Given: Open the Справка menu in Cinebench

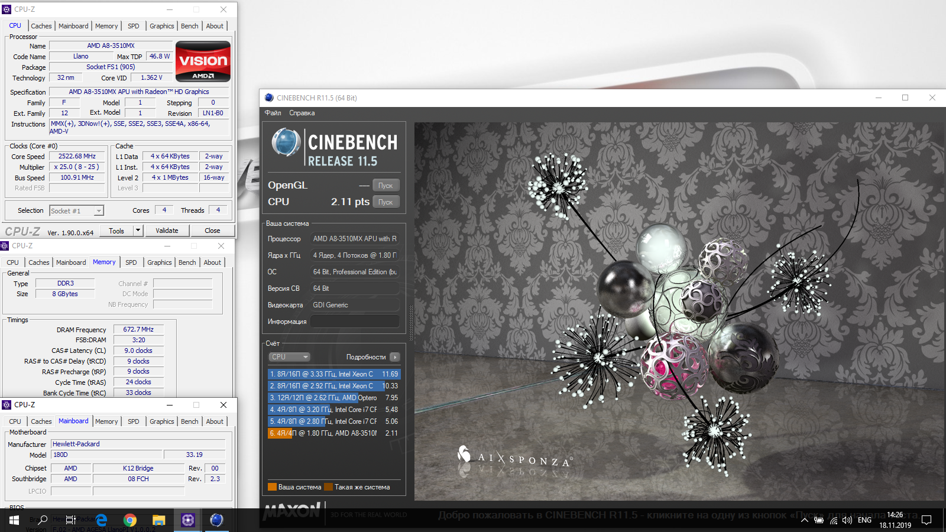Looking at the screenshot, I should click(302, 113).
